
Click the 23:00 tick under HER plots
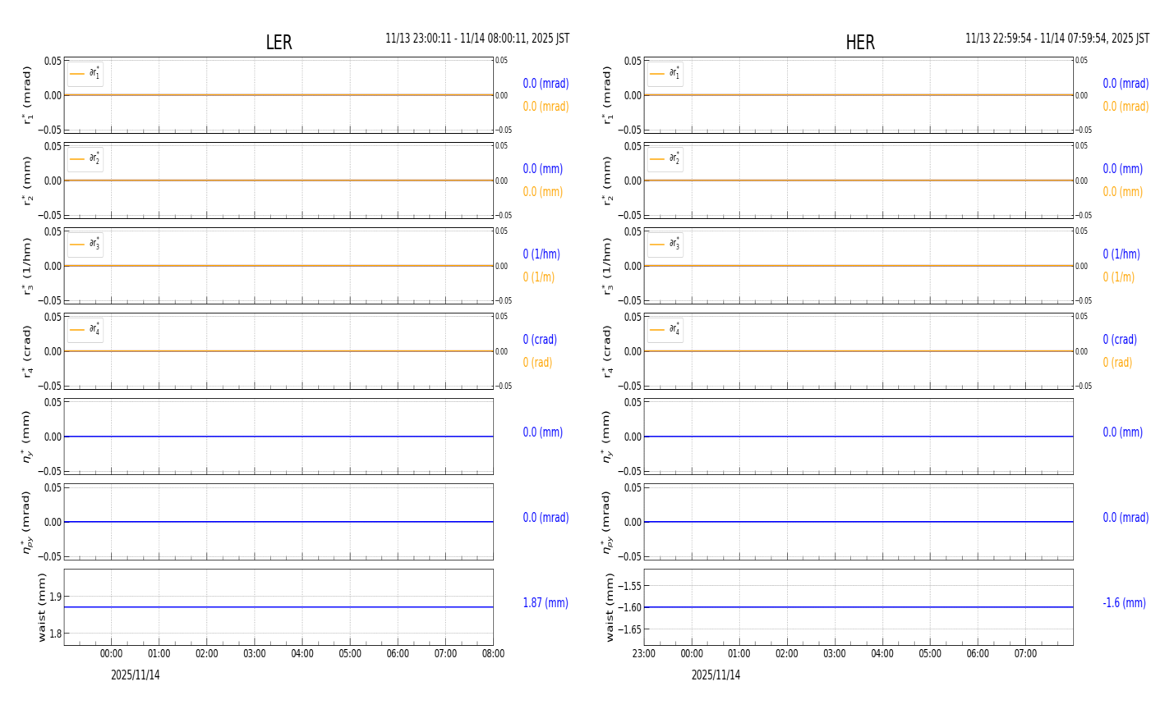644,654
